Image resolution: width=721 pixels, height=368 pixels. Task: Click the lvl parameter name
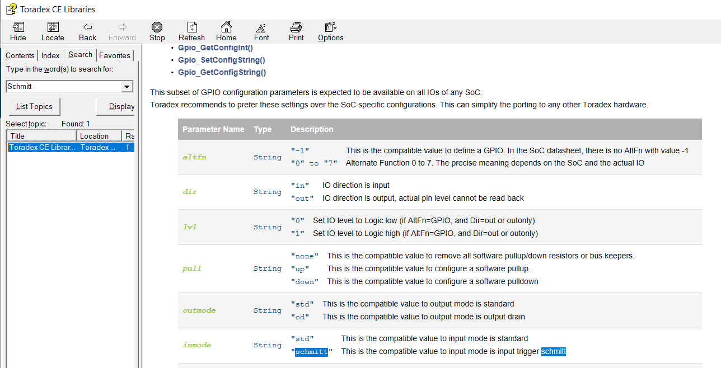[189, 227]
